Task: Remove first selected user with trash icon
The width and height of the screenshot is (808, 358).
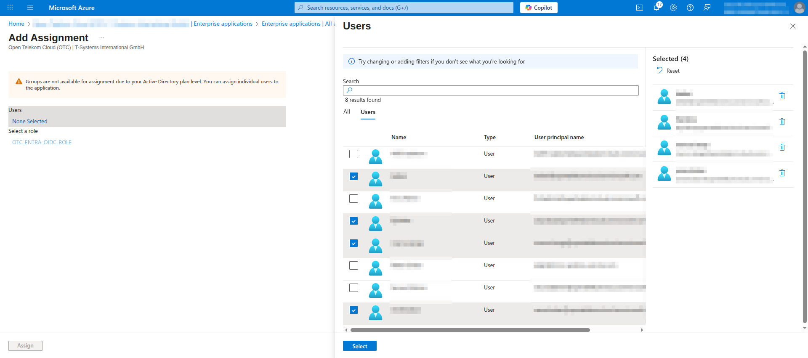Action: [x=782, y=96]
